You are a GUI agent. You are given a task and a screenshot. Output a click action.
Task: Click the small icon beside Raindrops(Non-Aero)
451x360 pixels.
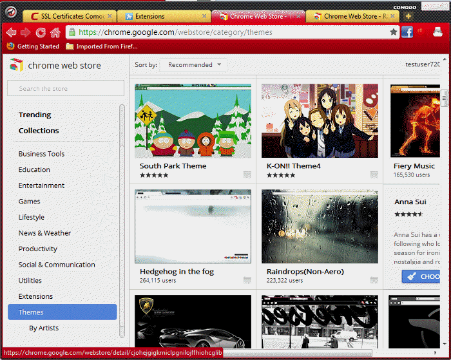pyautogui.click(x=374, y=280)
